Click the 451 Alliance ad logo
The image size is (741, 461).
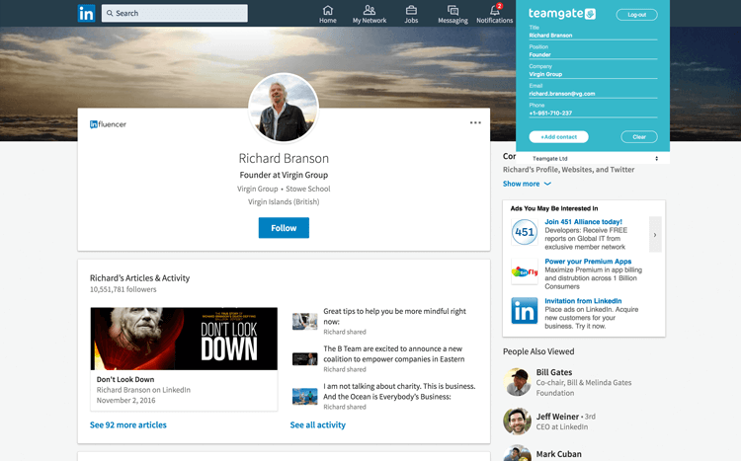pyautogui.click(x=524, y=232)
